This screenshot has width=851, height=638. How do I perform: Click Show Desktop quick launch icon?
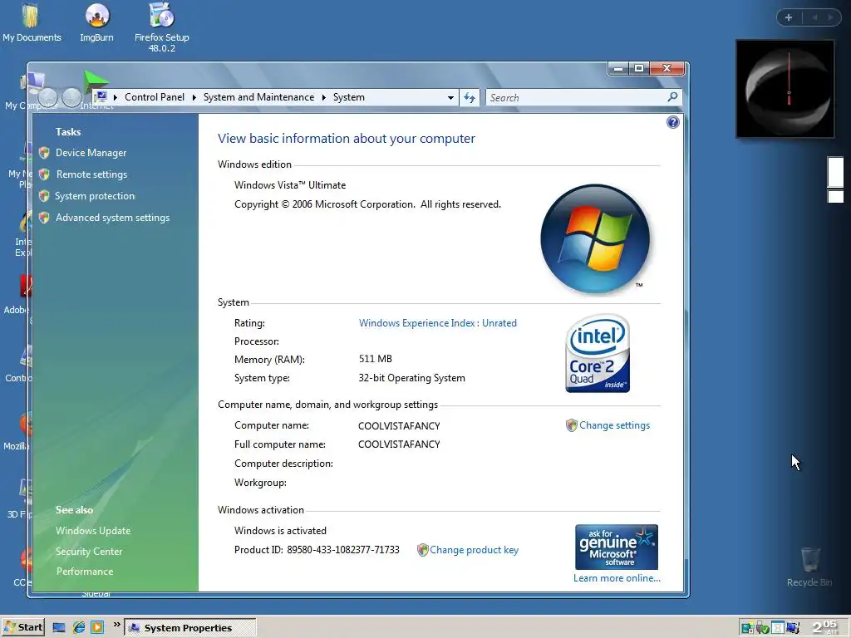click(x=59, y=628)
